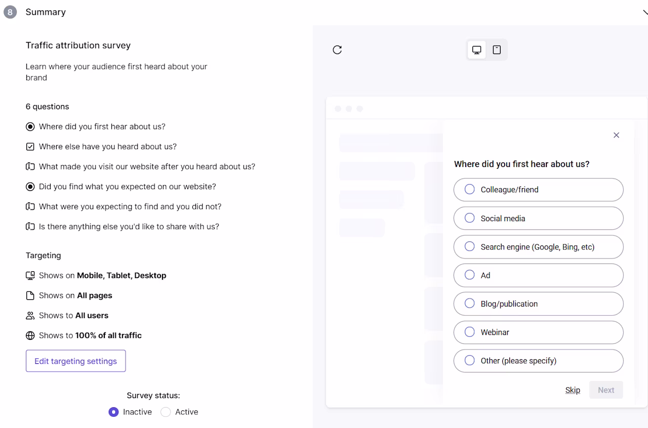Click the Next button in preview
Image resolution: width=648 pixels, height=428 pixels.
tap(606, 390)
